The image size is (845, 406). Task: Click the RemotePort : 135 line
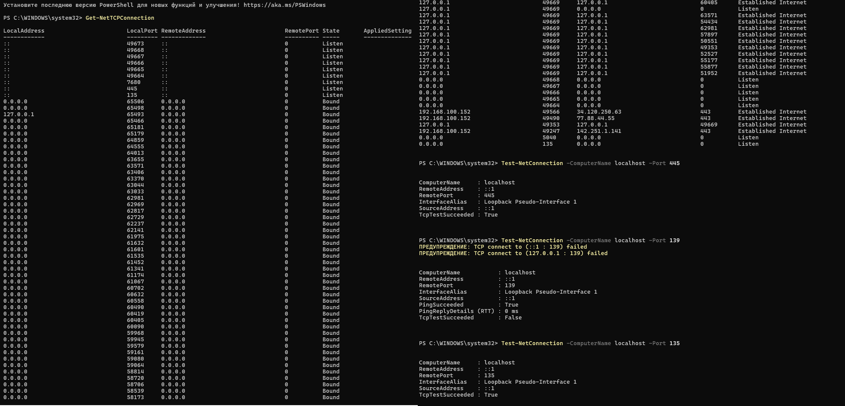[457, 376]
